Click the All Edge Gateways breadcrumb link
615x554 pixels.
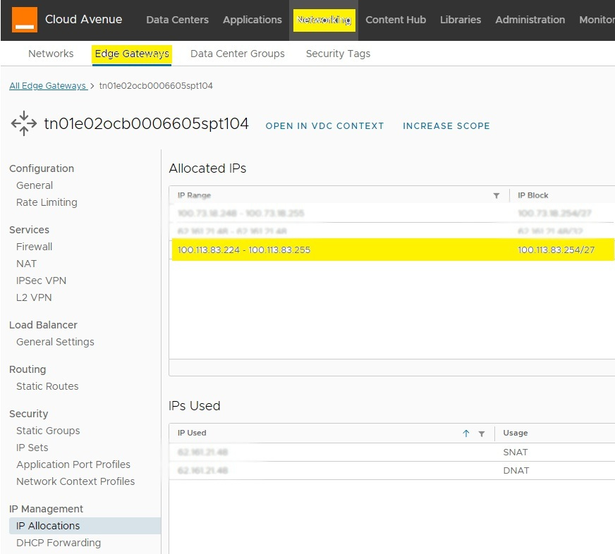[x=47, y=86]
